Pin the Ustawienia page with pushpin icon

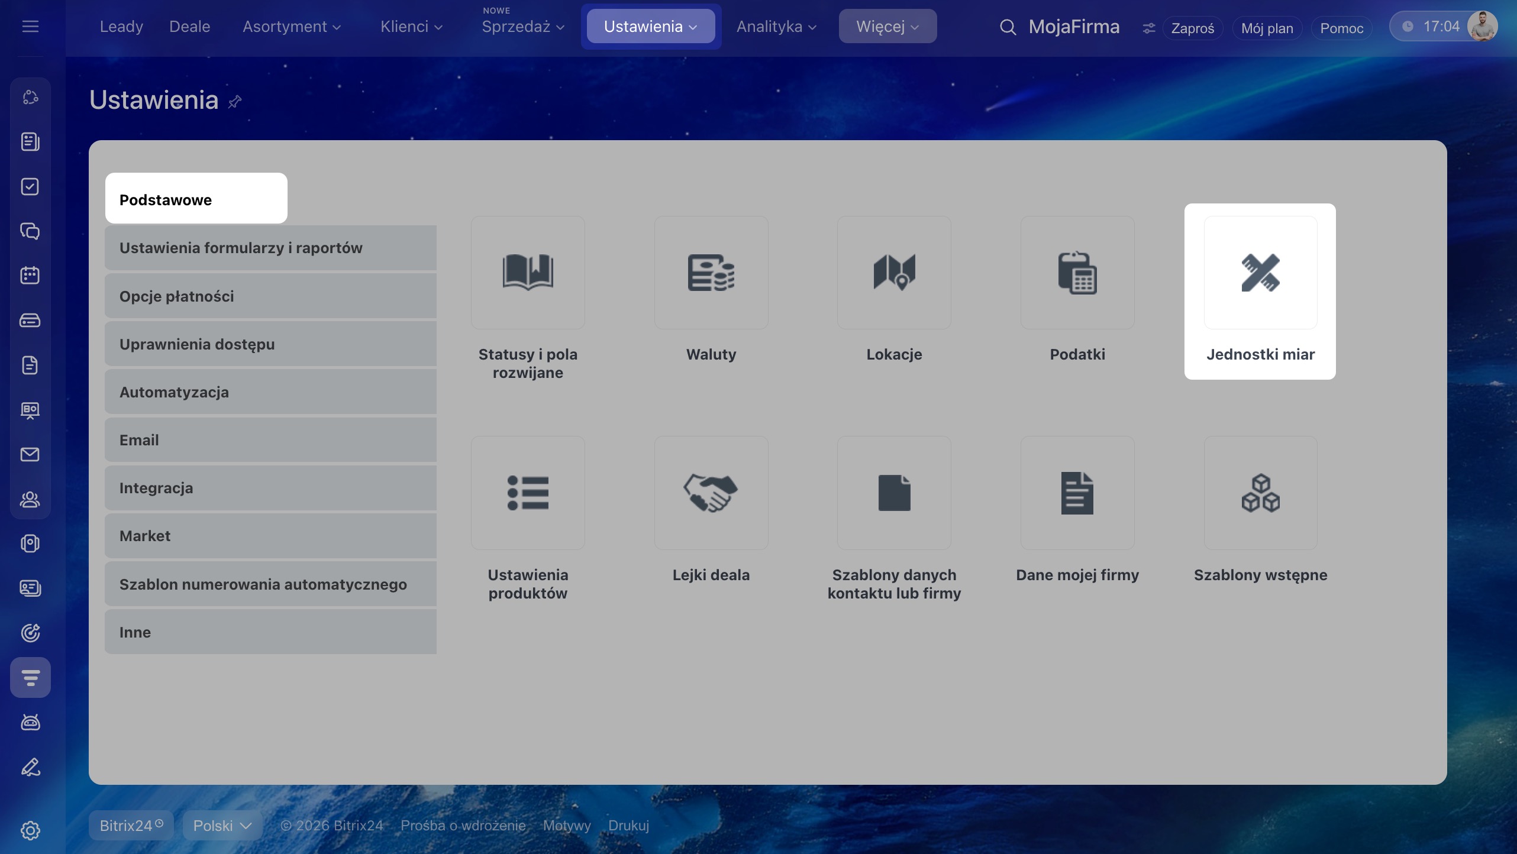coord(235,102)
